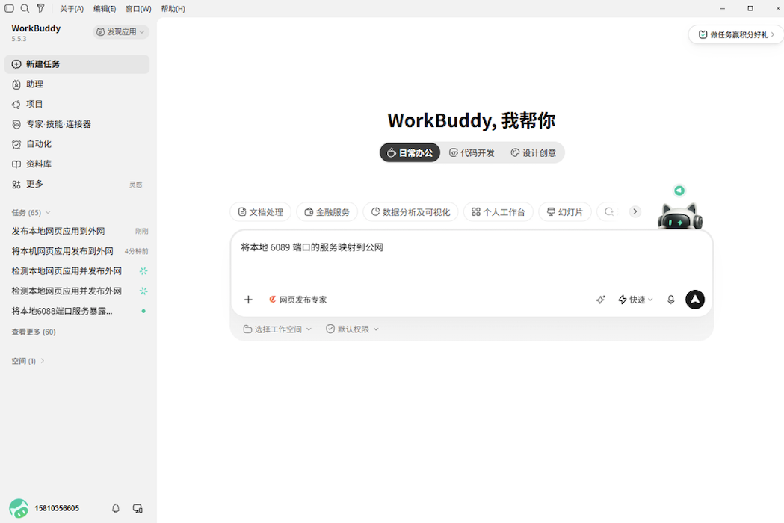Toggle the sidebar panel icon
This screenshot has width=784, height=523.
click(9, 8)
